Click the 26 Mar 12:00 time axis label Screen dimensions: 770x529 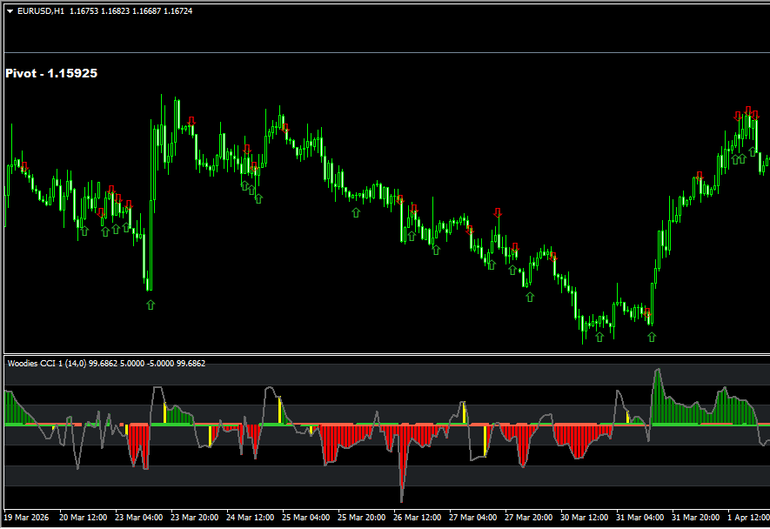click(417, 517)
